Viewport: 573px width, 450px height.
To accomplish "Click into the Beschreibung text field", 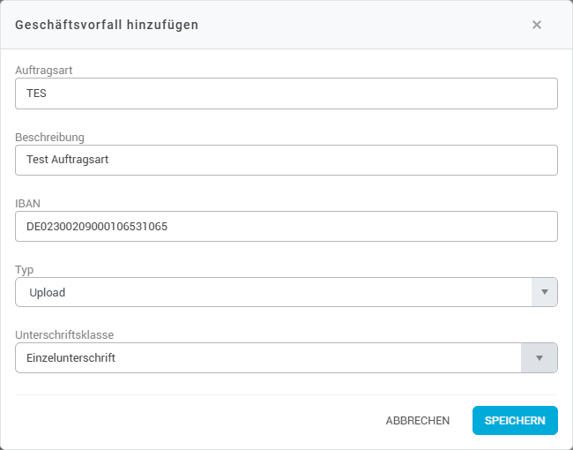I will [x=286, y=160].
